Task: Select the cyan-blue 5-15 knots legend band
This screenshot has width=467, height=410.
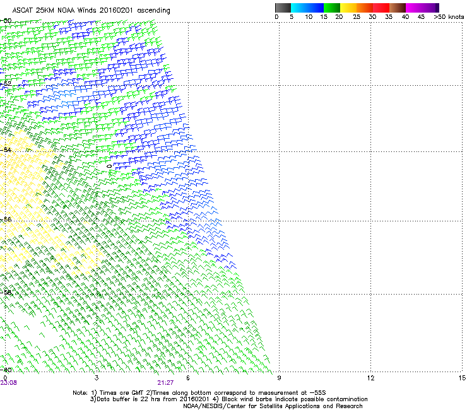Action: tap(307, 8)
